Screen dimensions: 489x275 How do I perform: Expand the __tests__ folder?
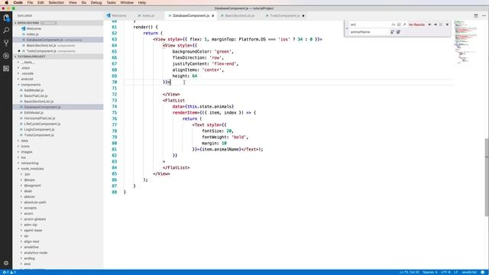click(28, 63)
